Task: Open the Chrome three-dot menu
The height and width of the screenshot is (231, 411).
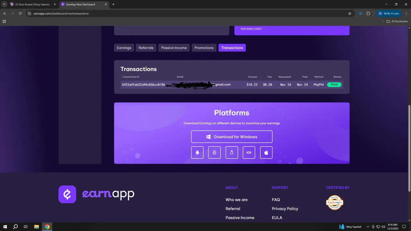Action: pos(406,13)
